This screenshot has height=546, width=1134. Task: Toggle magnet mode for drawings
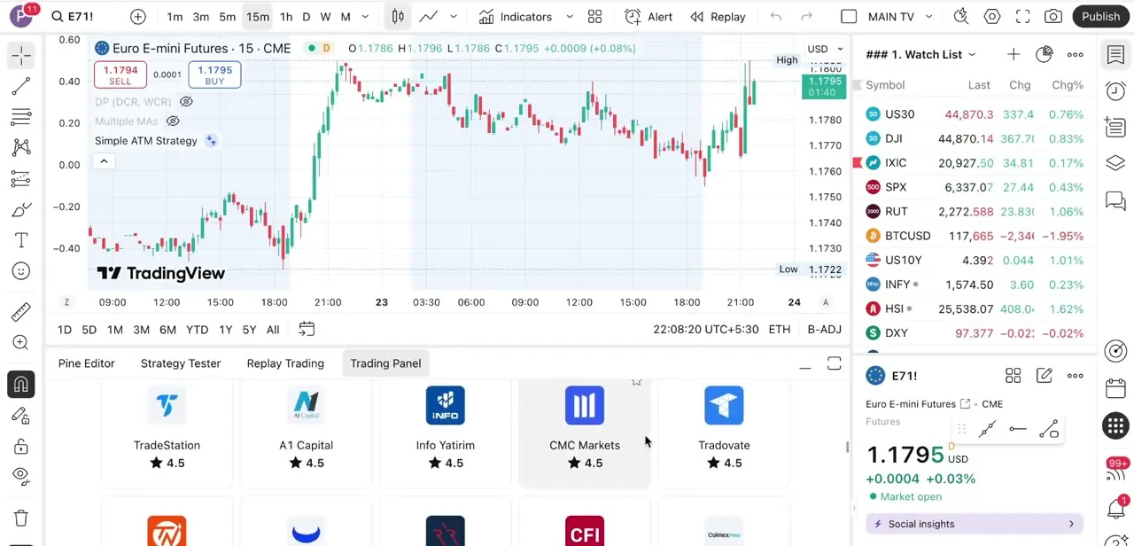[x=21, y=385]
